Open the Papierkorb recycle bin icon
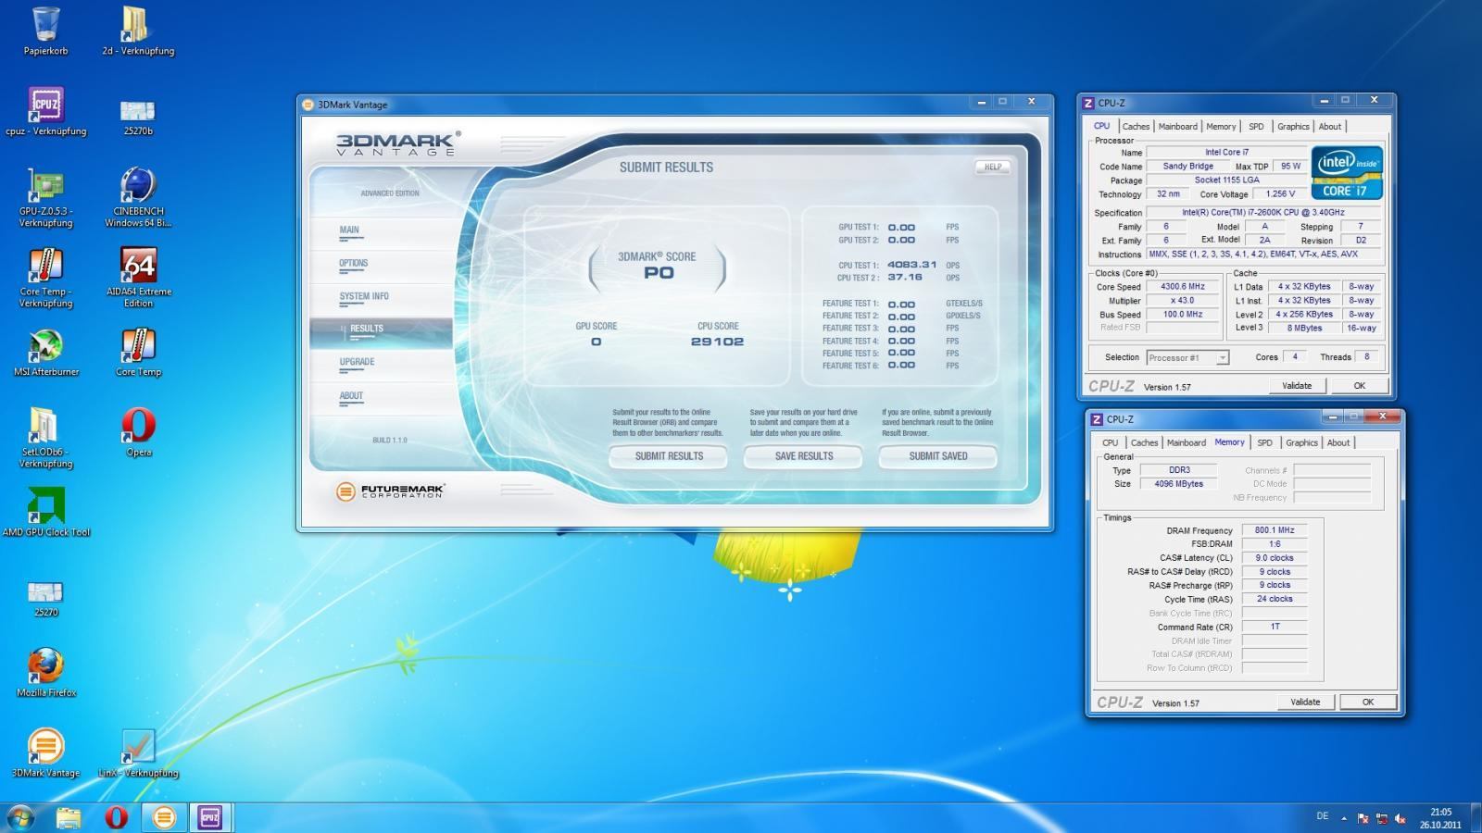This screenshot has width=1482, height=833. pos(45,31)
